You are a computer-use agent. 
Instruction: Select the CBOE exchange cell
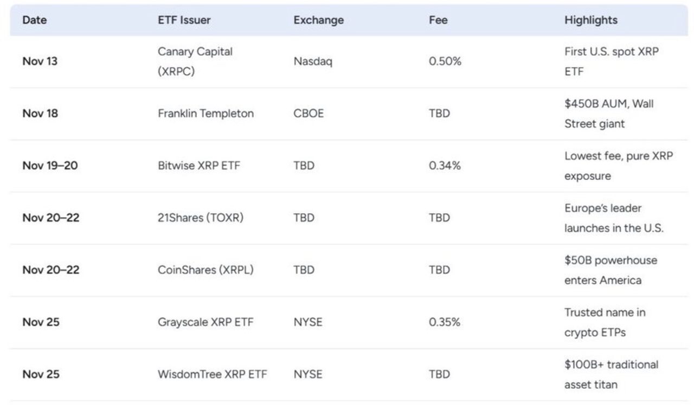click(309, 114)
